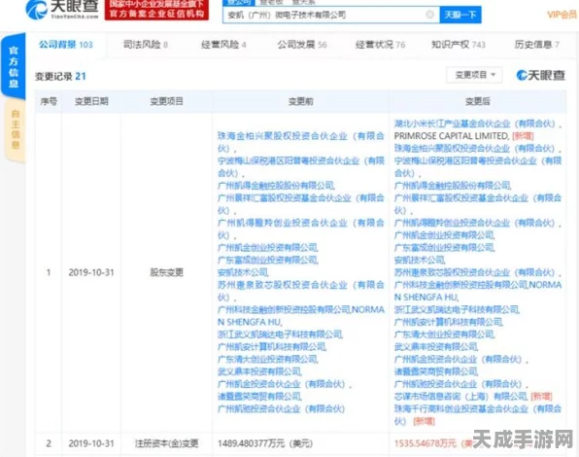
Task: Open 诸暨鼎荣商贸有限公司 in 变更后 column
Action: click(436, 371)
